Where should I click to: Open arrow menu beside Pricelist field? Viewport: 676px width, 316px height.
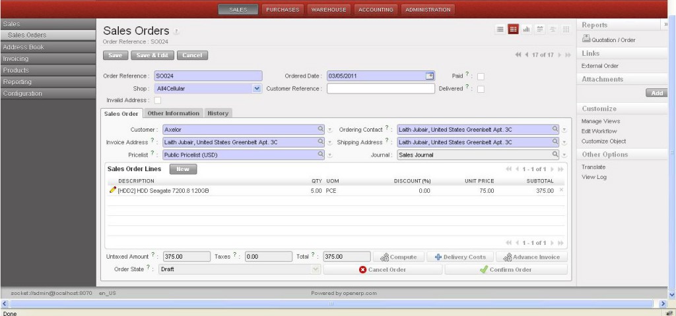coord(330,155)
